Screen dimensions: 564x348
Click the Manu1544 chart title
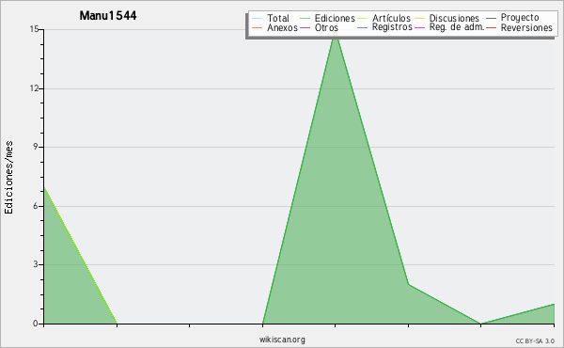click(108, 15)
